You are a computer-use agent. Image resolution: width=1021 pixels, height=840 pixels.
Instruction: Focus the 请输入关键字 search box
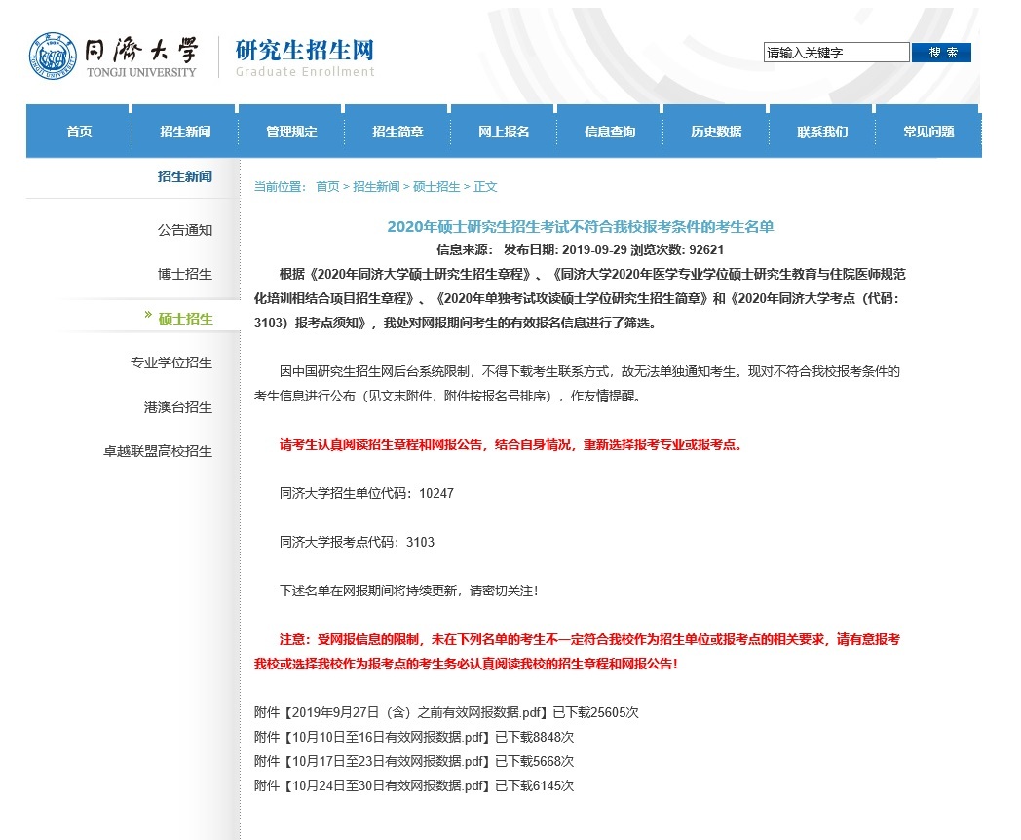[836, 52]
